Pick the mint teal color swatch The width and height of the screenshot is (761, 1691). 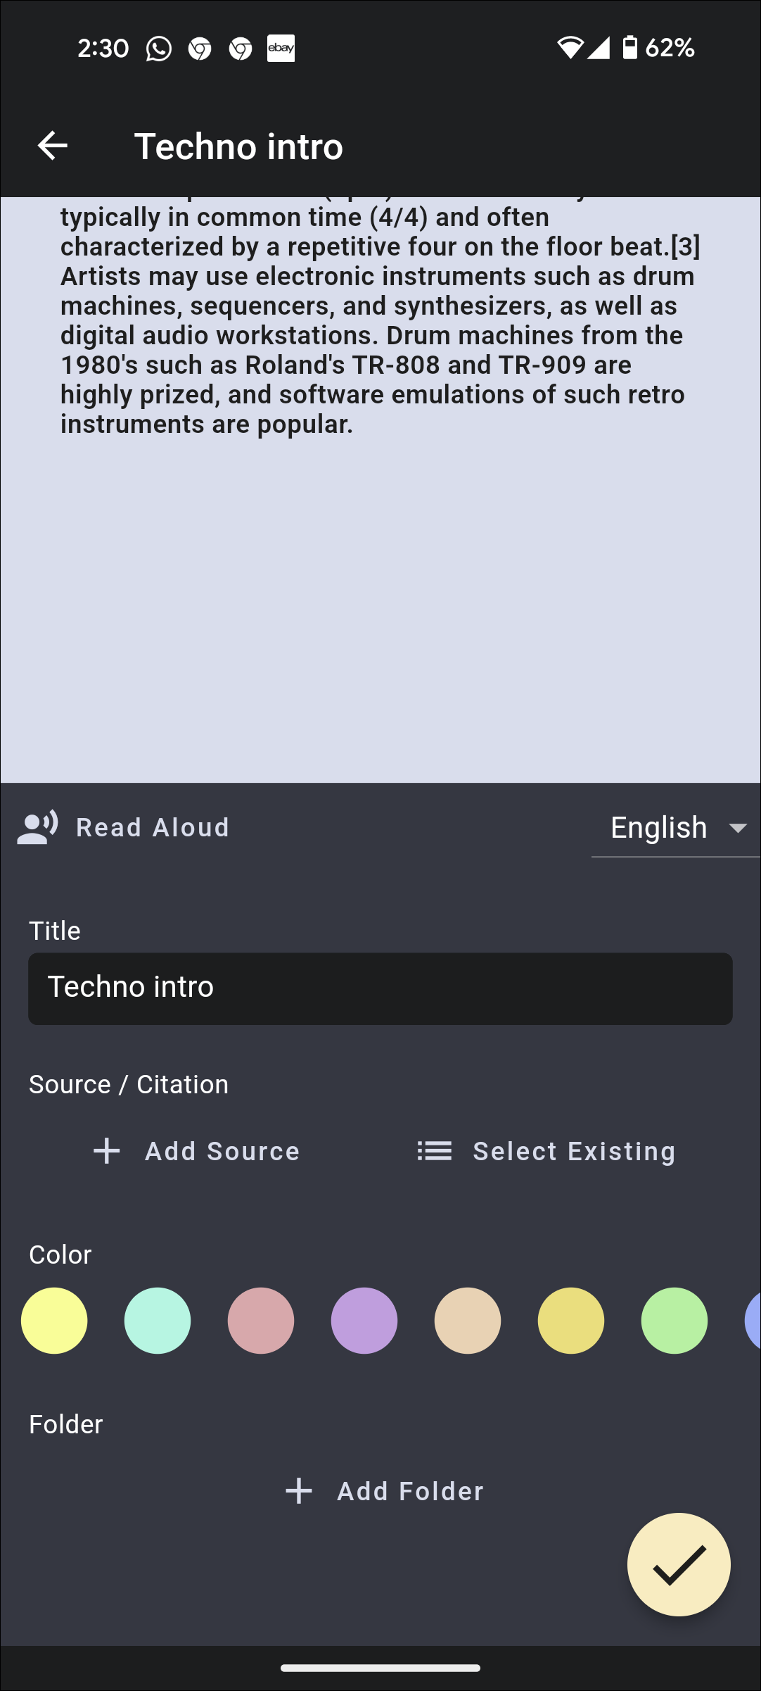click(158, 1321)
